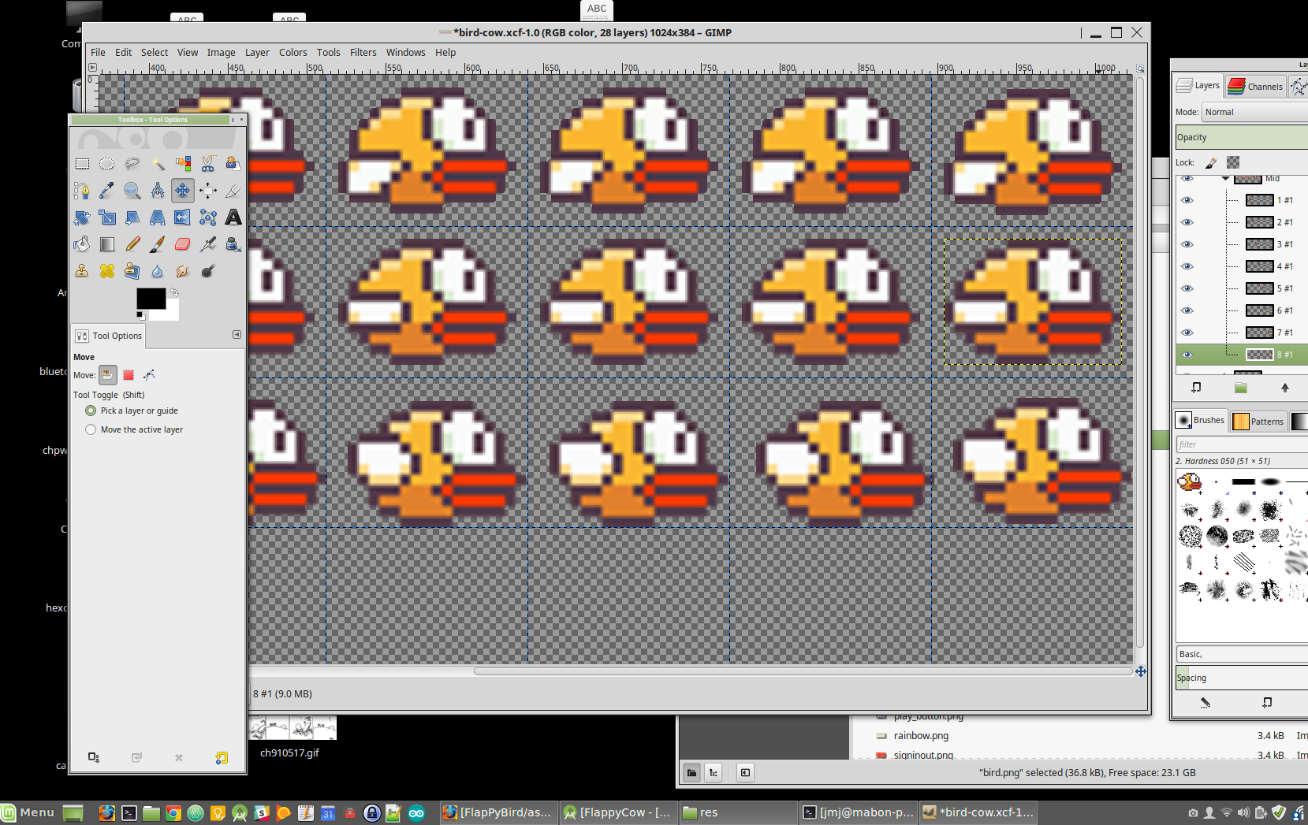
Task: Toggle the lock alpha channel option
Action: point(1232,162)
